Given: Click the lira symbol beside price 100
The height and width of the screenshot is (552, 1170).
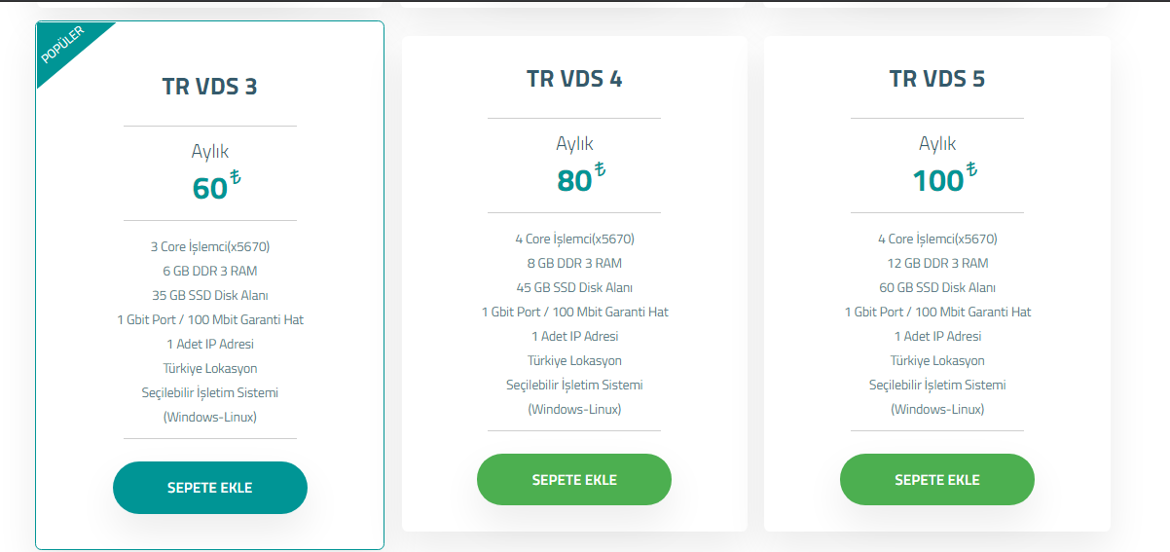Looking at the screenshot, I should point(971,170).
